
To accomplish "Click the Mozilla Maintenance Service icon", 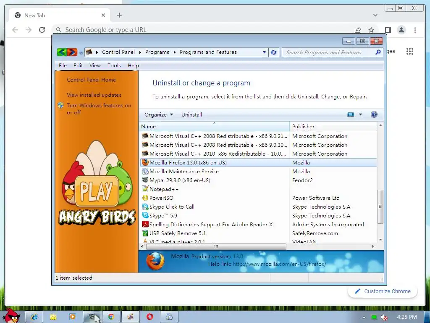I will 145,172.
